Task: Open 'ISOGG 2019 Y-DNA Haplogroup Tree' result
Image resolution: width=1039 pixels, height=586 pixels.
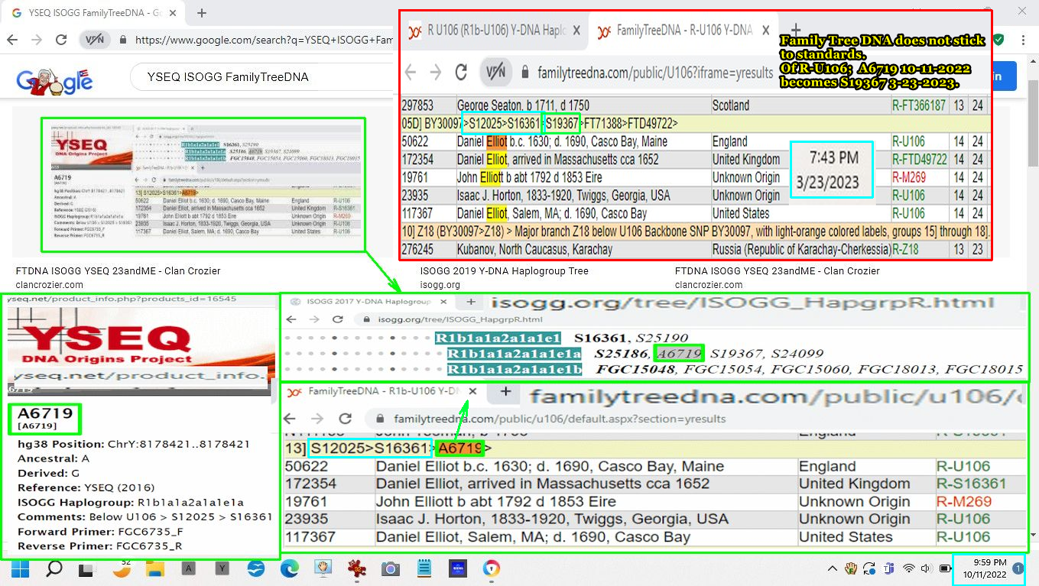Action: click(504, 270)
